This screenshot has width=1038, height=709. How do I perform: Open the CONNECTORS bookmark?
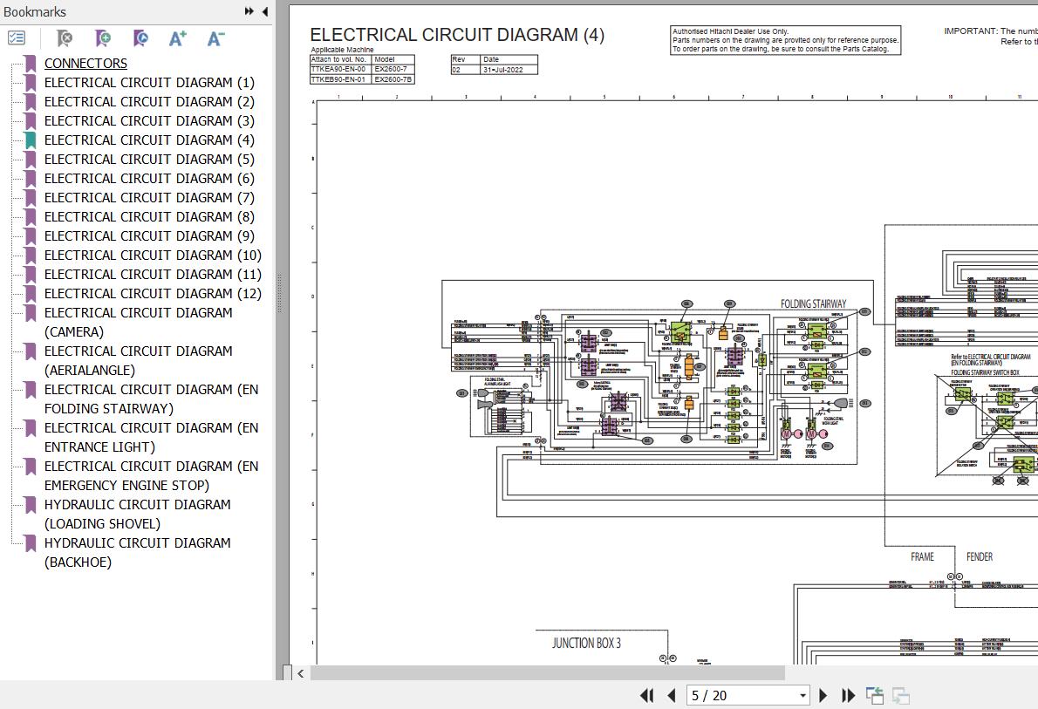click(85, 64)
